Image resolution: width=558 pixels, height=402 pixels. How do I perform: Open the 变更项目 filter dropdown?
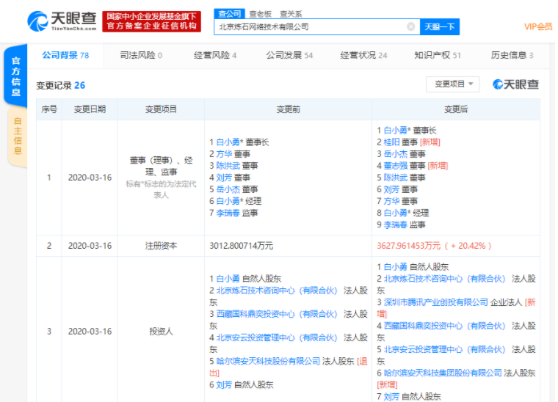tap(453, 84)
